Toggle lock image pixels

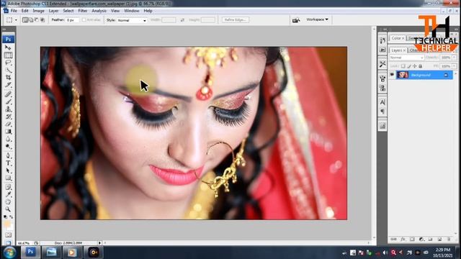pyautogui.click(x=409, y=66)
